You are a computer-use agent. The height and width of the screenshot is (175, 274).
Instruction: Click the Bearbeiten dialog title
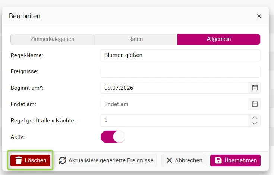(25, 16)
